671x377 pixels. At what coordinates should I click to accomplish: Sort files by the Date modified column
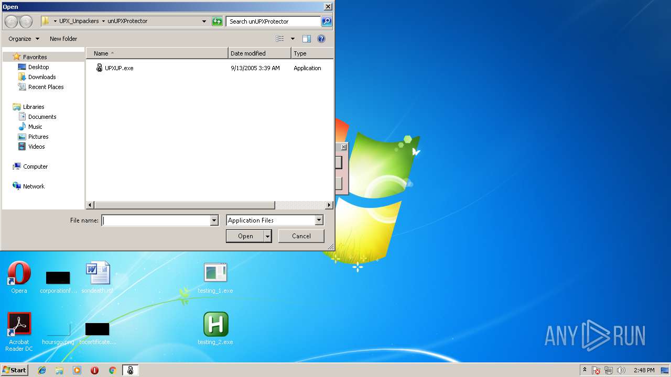259,53
